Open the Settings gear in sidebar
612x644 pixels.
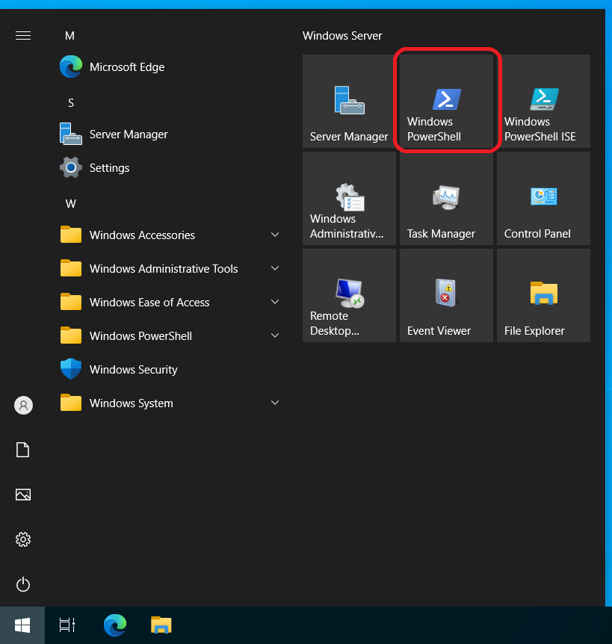pyautogui.click(x=23, y=539)
